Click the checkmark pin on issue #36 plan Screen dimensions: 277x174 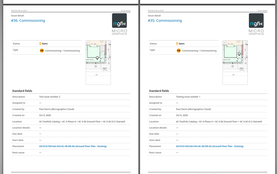point(97,58)
